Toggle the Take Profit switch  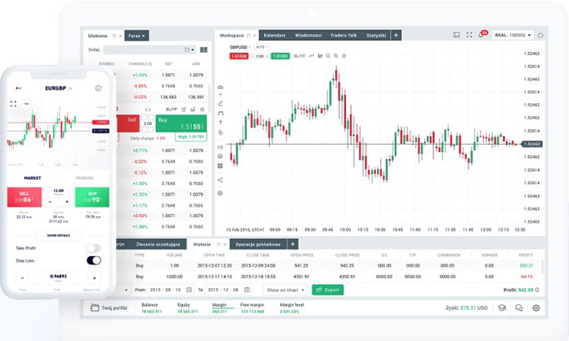[x=93, y=248]
